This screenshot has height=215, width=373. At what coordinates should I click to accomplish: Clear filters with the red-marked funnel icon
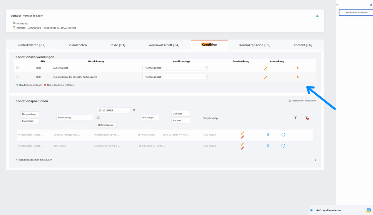[307, 117]
